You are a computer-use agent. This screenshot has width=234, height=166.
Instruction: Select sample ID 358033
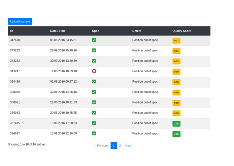[15, 113]
